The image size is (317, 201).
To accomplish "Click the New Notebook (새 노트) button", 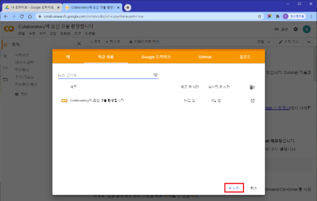I will (x=234, y=188).
